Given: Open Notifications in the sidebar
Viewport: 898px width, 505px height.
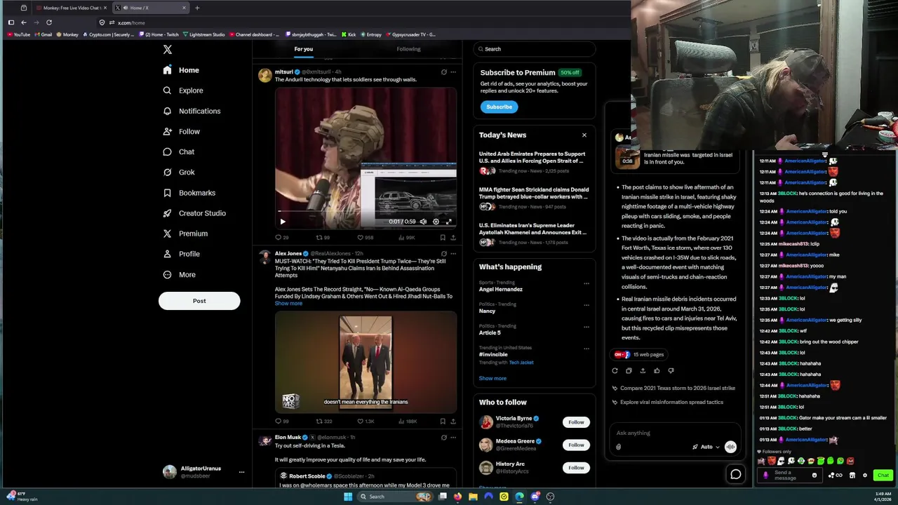Looking at the screenshot, I should pyautogui.click(x=192, y=111).
